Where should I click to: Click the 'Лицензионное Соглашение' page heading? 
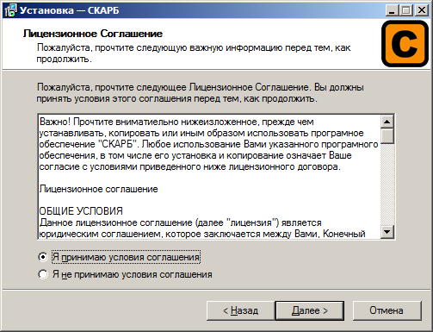[x=93, y=34]
